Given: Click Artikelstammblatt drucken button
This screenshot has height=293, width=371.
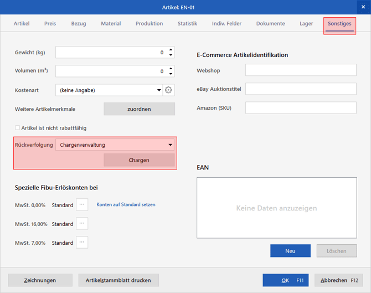Looking at the screenshot, I should pyautogui.click(x=118, y=280).
